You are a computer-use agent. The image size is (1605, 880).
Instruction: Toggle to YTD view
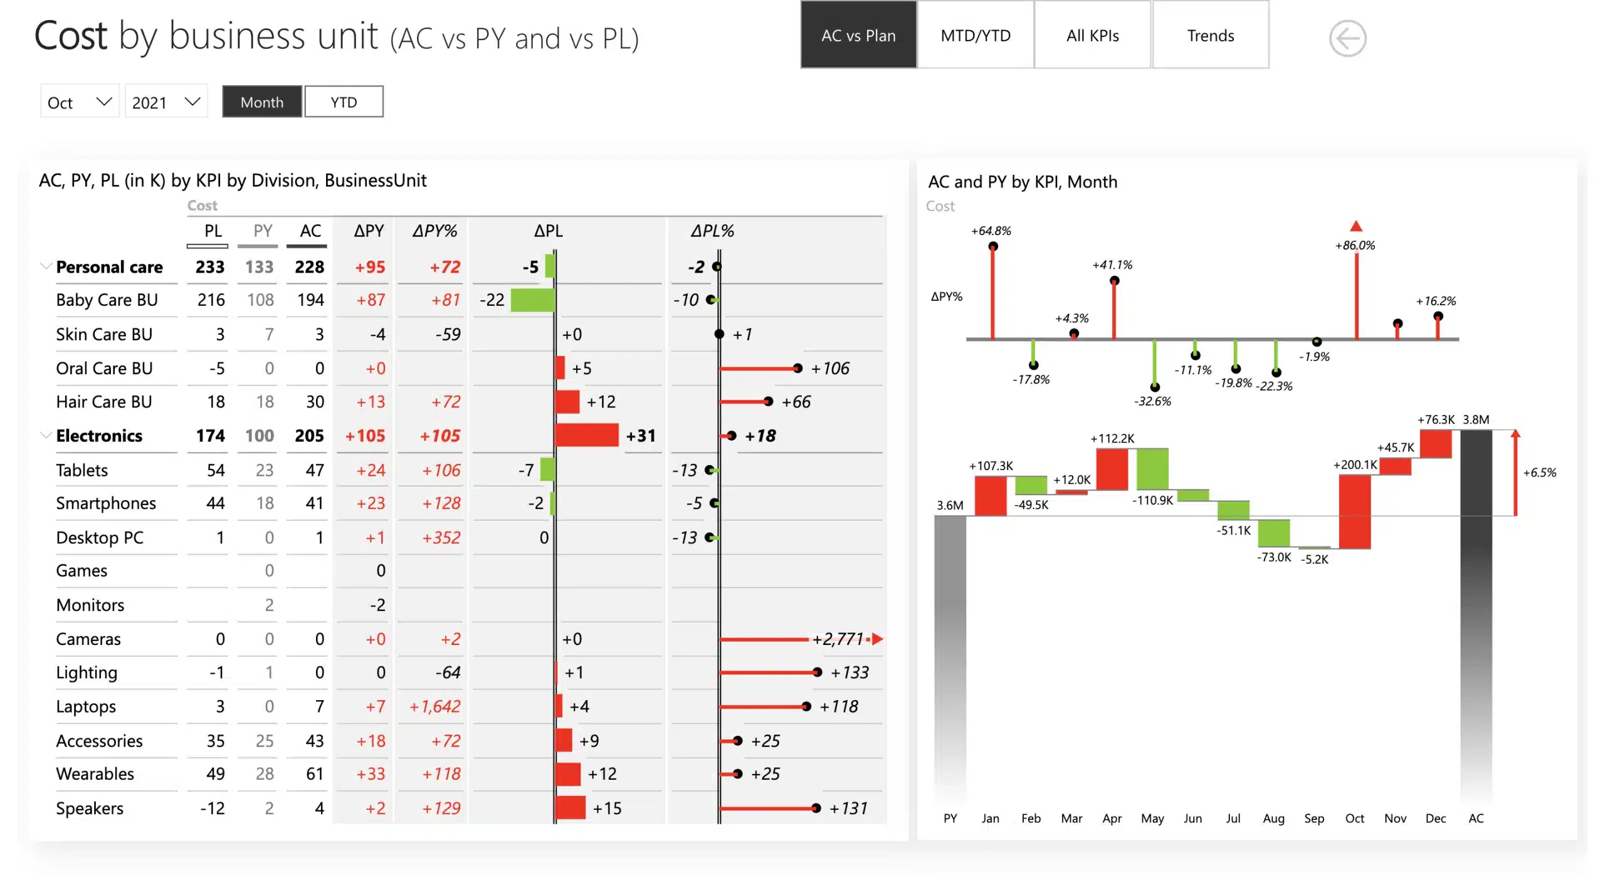coord(344,101)
